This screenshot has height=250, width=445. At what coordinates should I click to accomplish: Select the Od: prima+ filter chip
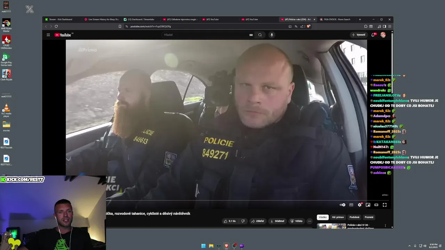[338, 217]
